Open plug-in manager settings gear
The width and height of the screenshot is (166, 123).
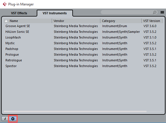tap(13, 119)
